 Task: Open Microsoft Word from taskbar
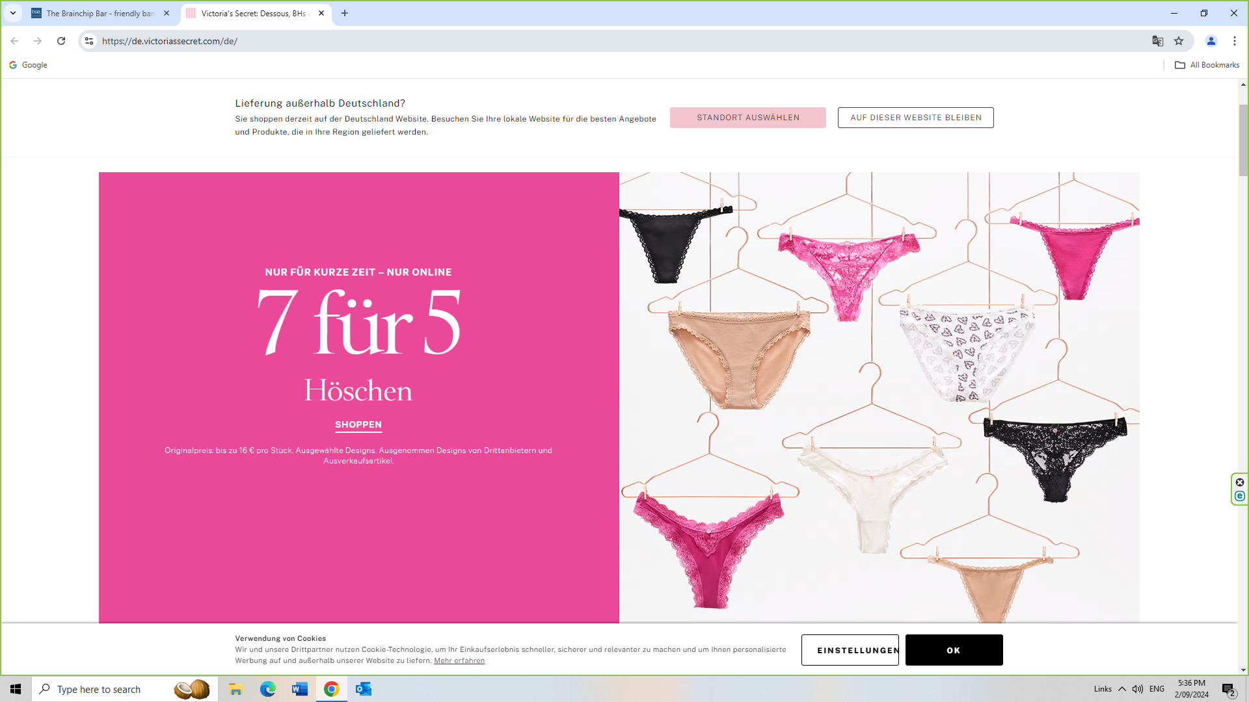[299, 689]
